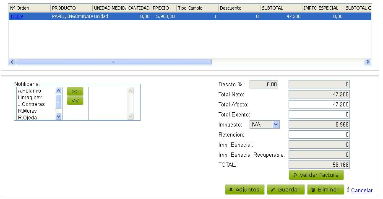Click table horizontal scroll left arrow
This screenshot has width=383, height=199.
[12, 62]
